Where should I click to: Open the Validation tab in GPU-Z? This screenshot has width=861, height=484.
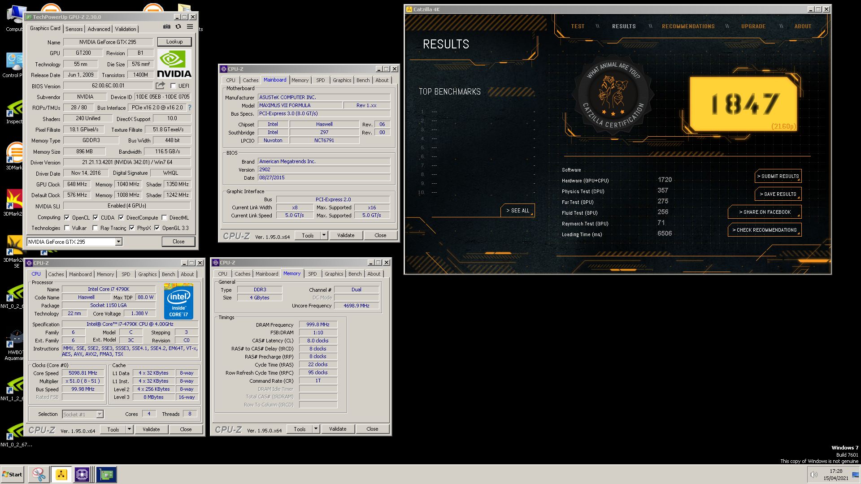(x=126, y=29)
